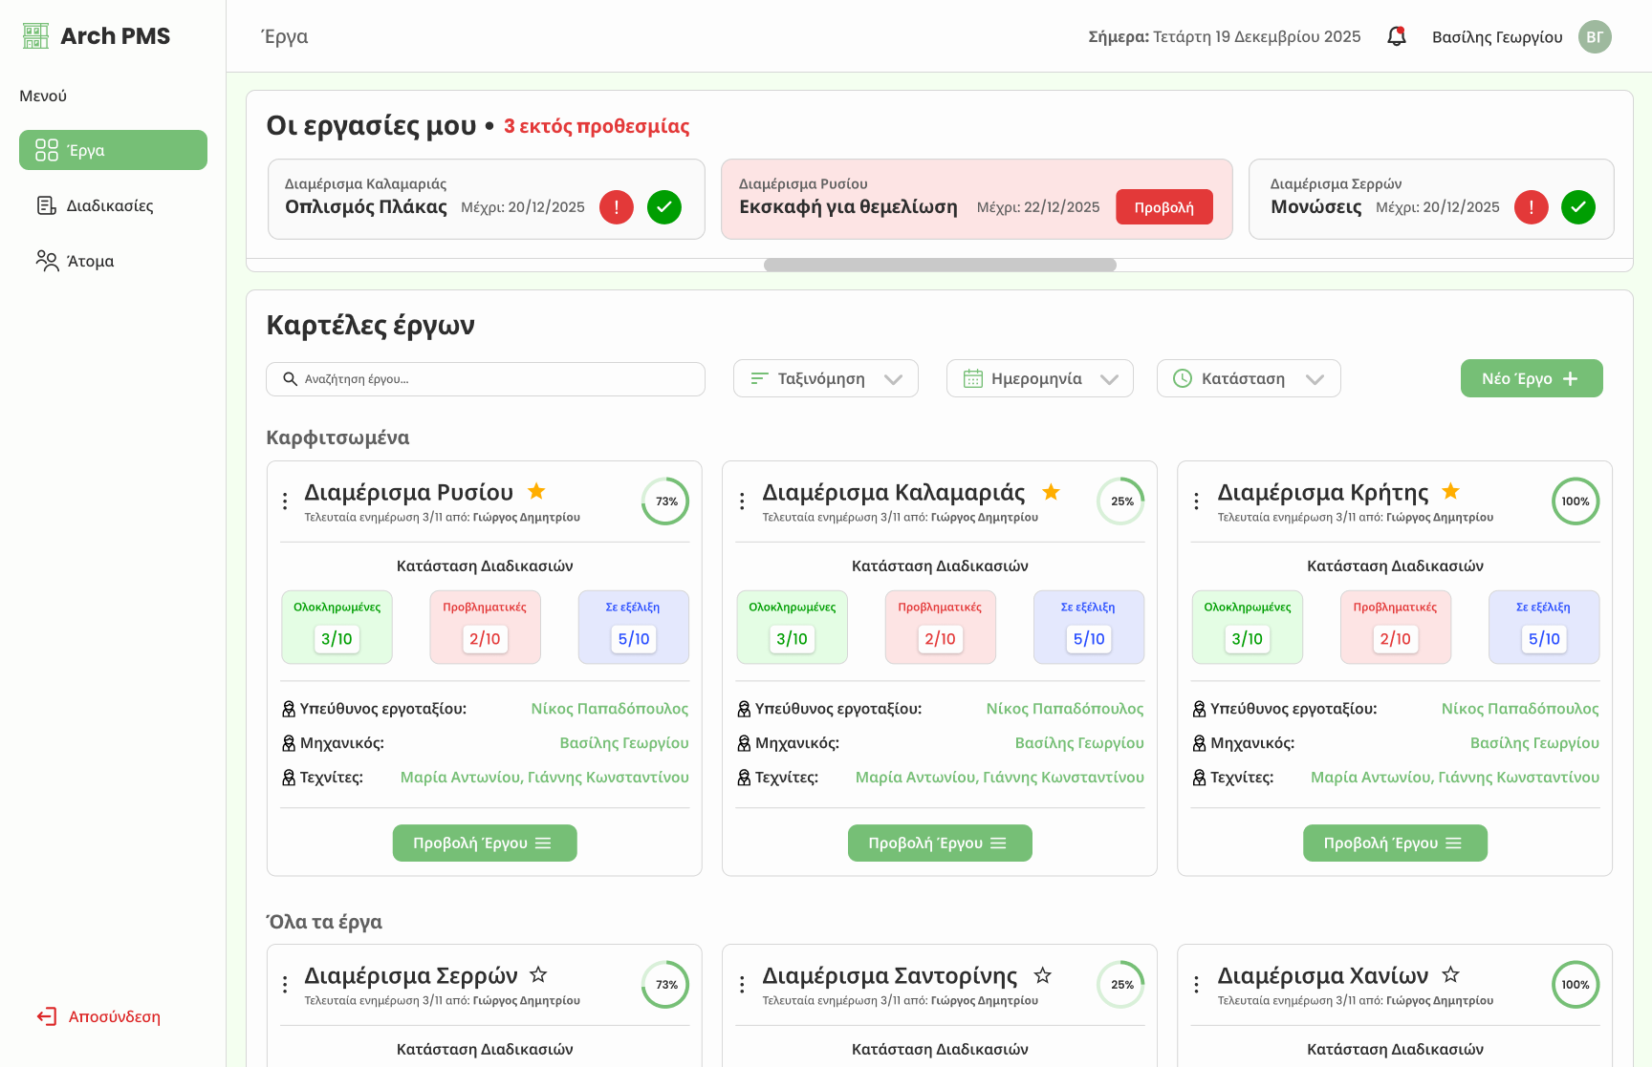Unpin Διαμέρισμα Καλαμαριάς using its star
Image resolution: width=1652 pixels, height=1067 pixels.
pyautogui.click(x=1051, y=492)
